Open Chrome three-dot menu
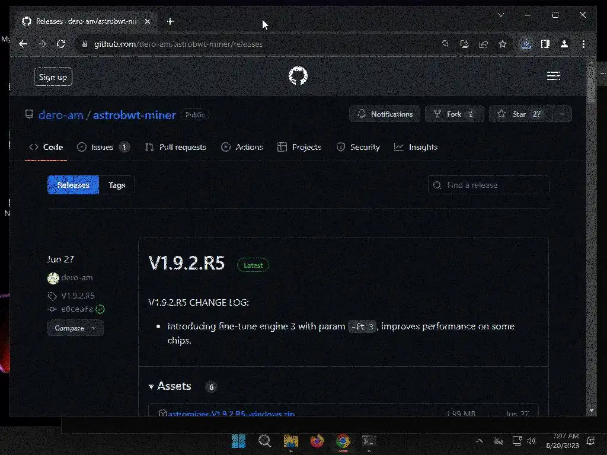Screen dimensions: 607x455 point(583,44)
